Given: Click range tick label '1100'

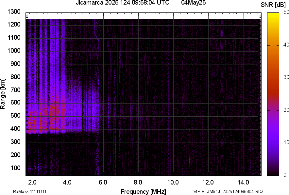Looking at the screenshot, I should coord(14,37).
